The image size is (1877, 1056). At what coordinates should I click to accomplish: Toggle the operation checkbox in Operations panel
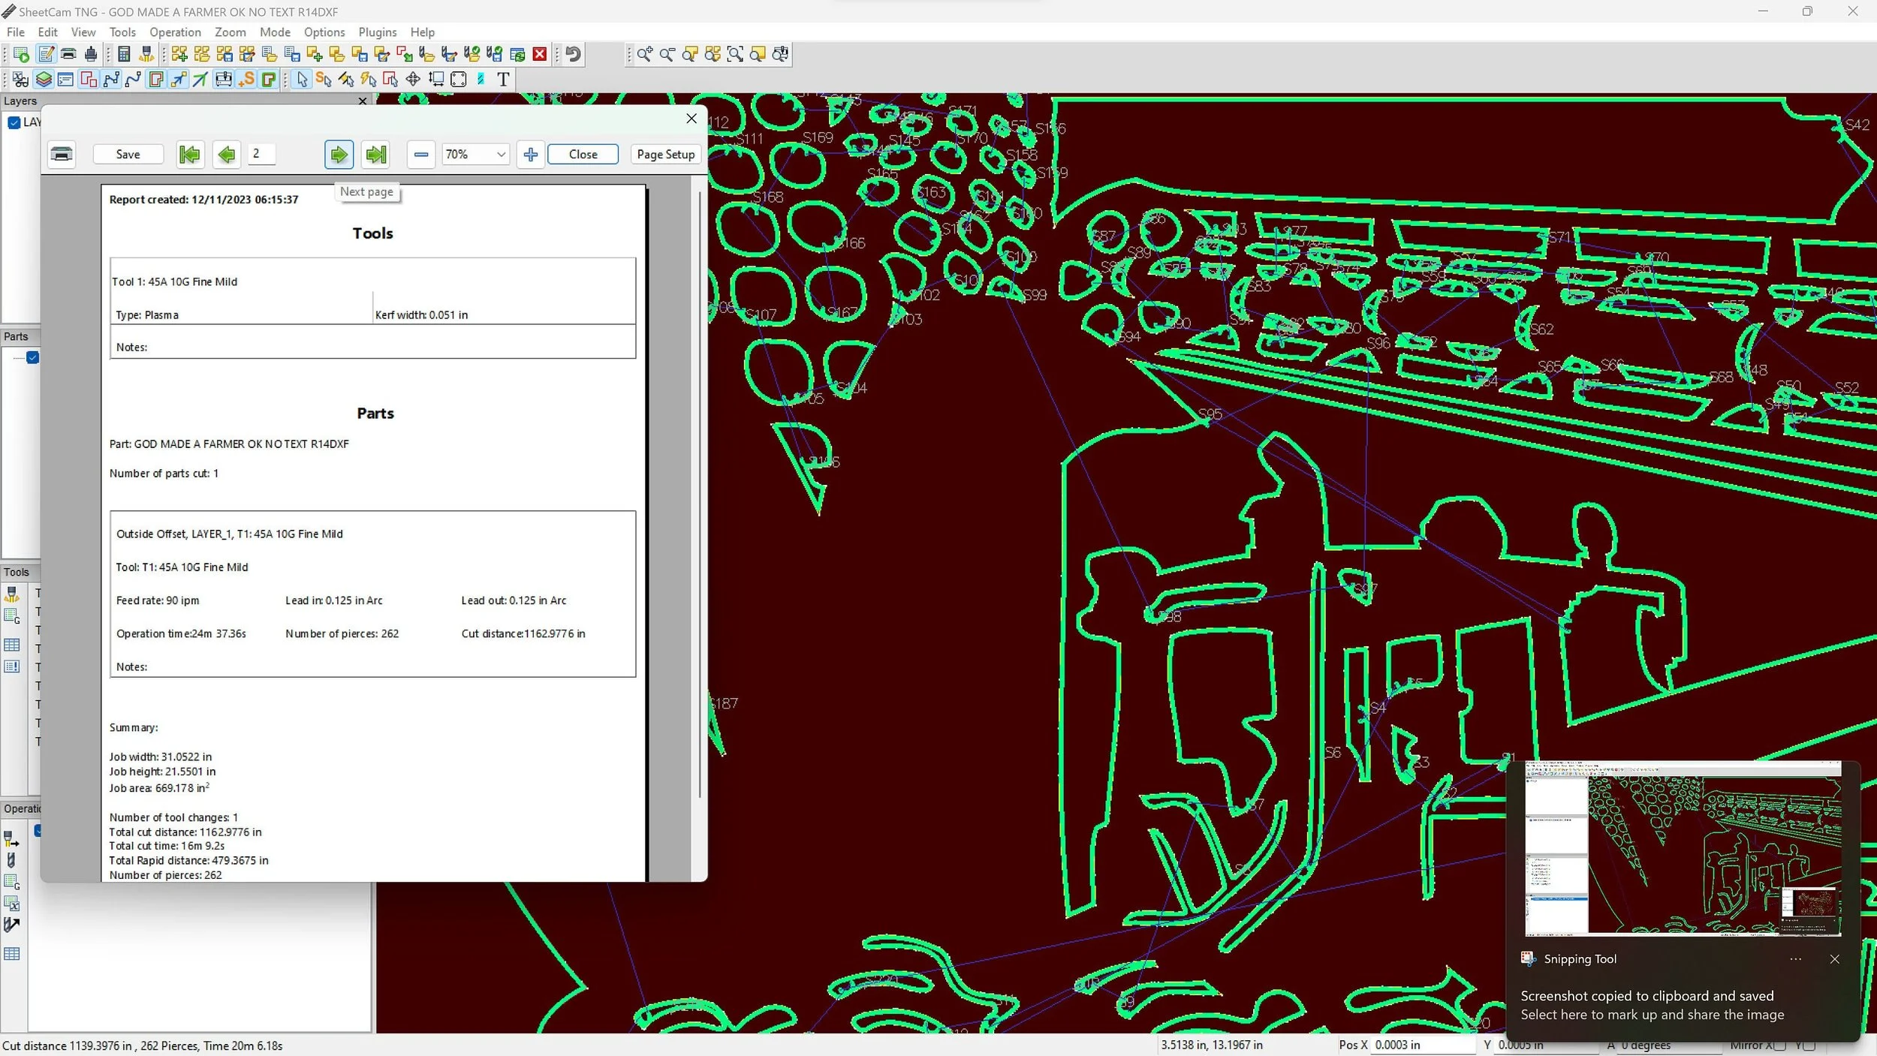(x=38, y=830)
